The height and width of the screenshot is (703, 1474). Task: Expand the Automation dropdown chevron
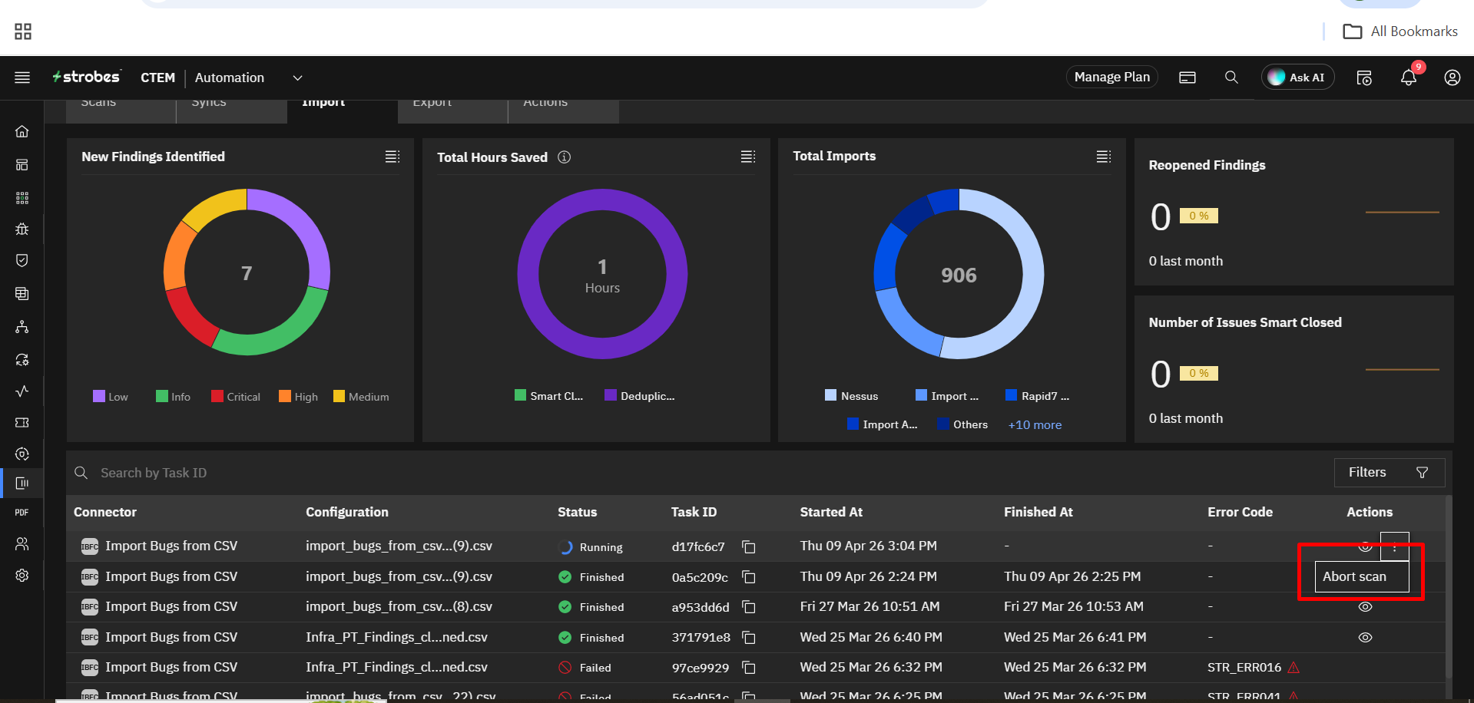tap(298, 78)
